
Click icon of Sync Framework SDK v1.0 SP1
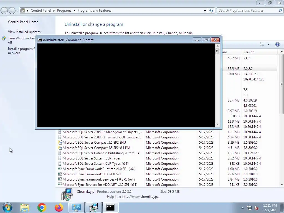pos(60,174)
